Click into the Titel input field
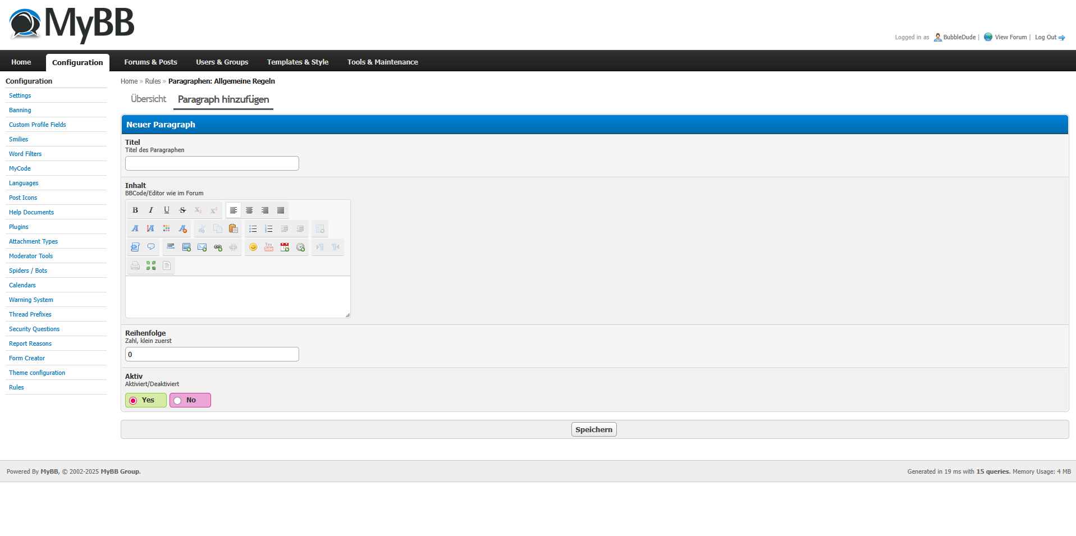The width and height of the screenshot is (1076, 536). coord(212,163)
